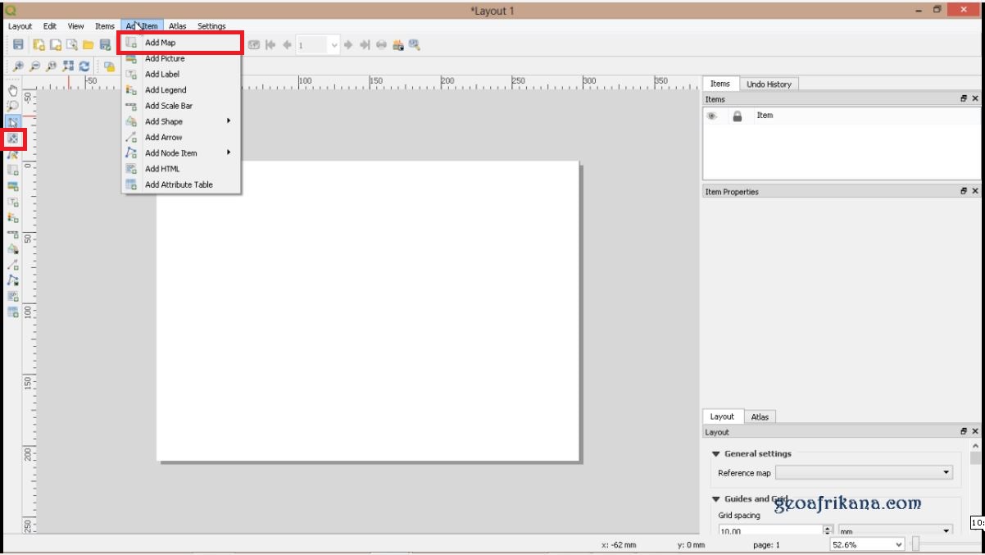Select the Pan tool in the left toolbar

pos(13,89)
